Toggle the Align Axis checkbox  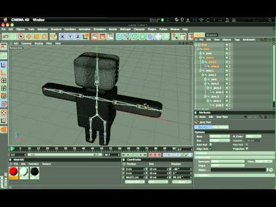(x=210, y=149)
